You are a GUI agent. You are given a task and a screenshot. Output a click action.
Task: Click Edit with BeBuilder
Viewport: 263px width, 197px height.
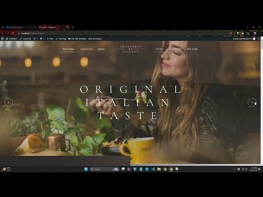click(77, 39)
